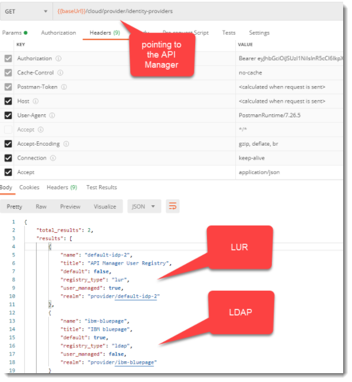Open the Settings tab
The height and width of the screenshot is (382, 352).
point(259,32)
